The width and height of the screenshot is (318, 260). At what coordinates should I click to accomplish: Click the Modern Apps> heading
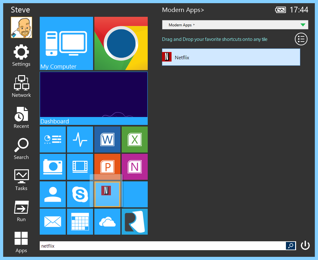coord(183,10)
